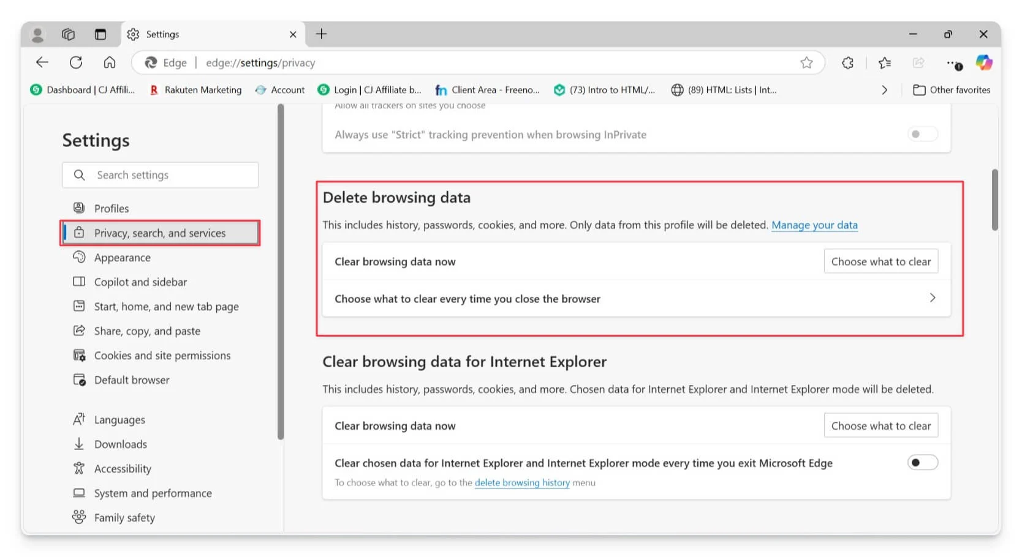This screenshot has width=1022, height=557.
Task: Select the Settings tab
Action: click(211, 35)
